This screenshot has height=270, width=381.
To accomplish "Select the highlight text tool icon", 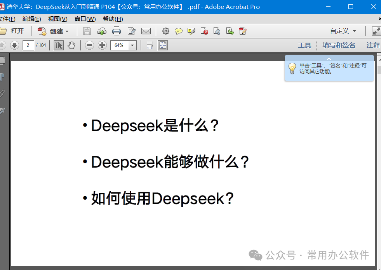I will 191,31.
